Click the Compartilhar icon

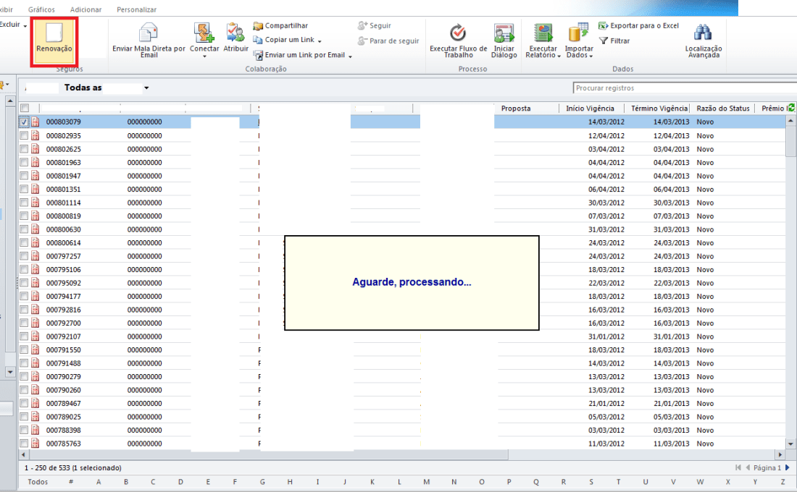click(259, 25)
